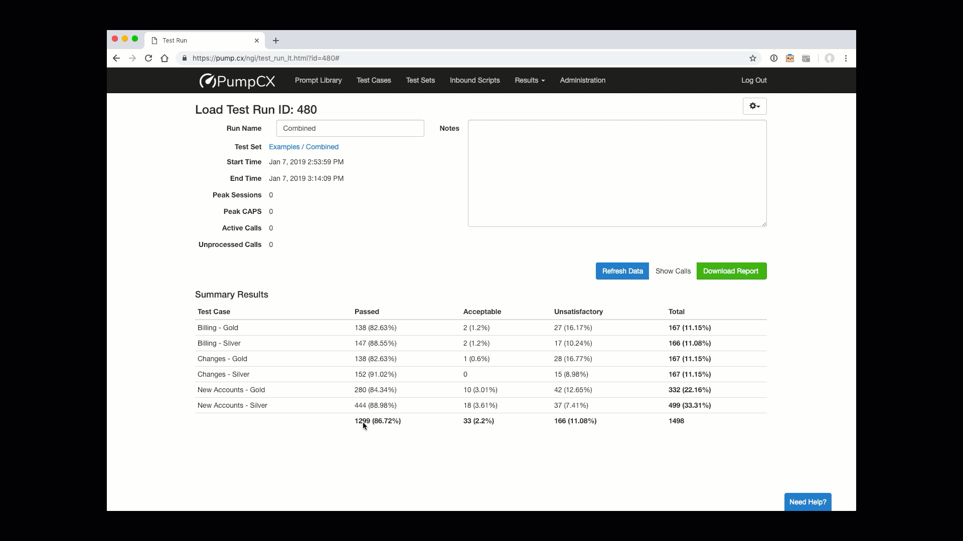Click the padlock site security icon
Screen dimensions: 963x541
tap(184, 58)
